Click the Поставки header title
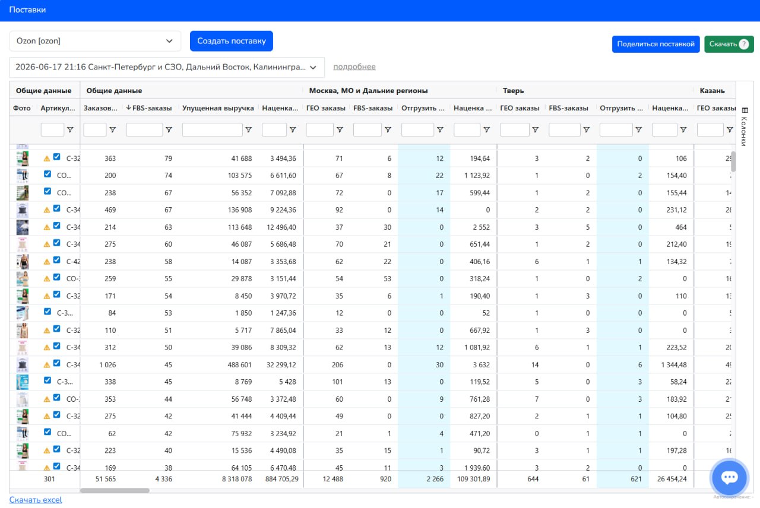 [27, 10]
